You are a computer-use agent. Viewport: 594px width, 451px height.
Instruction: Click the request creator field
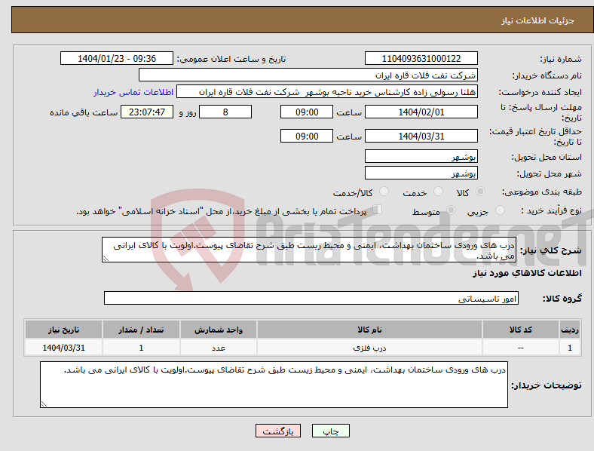coord(327,92)
